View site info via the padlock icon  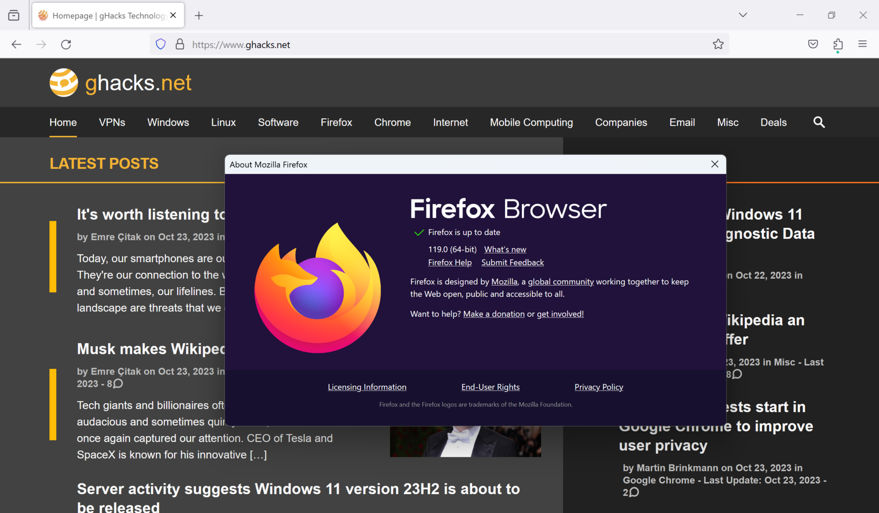tap(180, 44)
